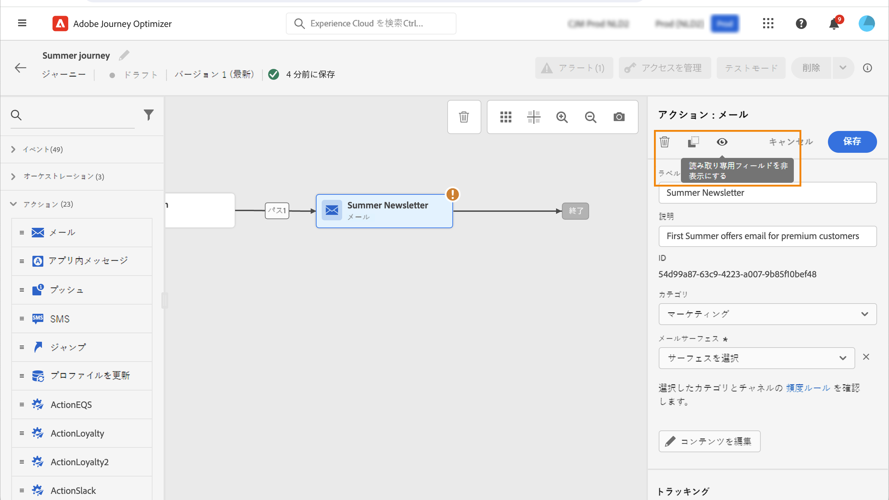889x500 pixels.
Task: Click the Summer Newsletter email node
Action: click(384, 211)
